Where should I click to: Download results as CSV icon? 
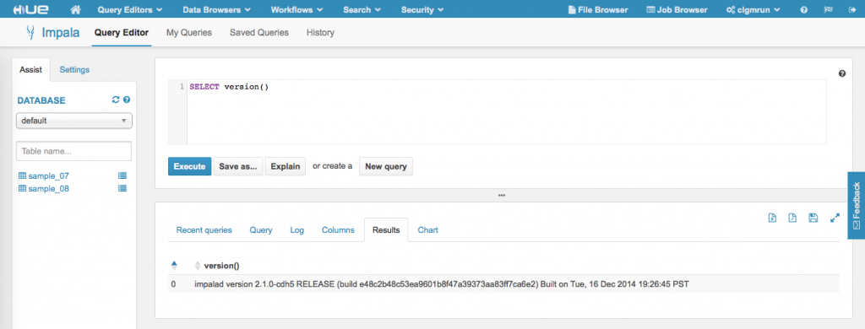point(792,218)
